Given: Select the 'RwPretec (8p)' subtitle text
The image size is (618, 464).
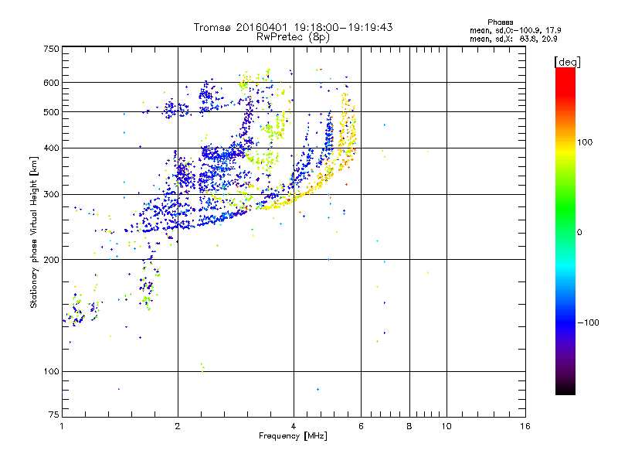Looking at the screenshot, I should pos(293,37).
